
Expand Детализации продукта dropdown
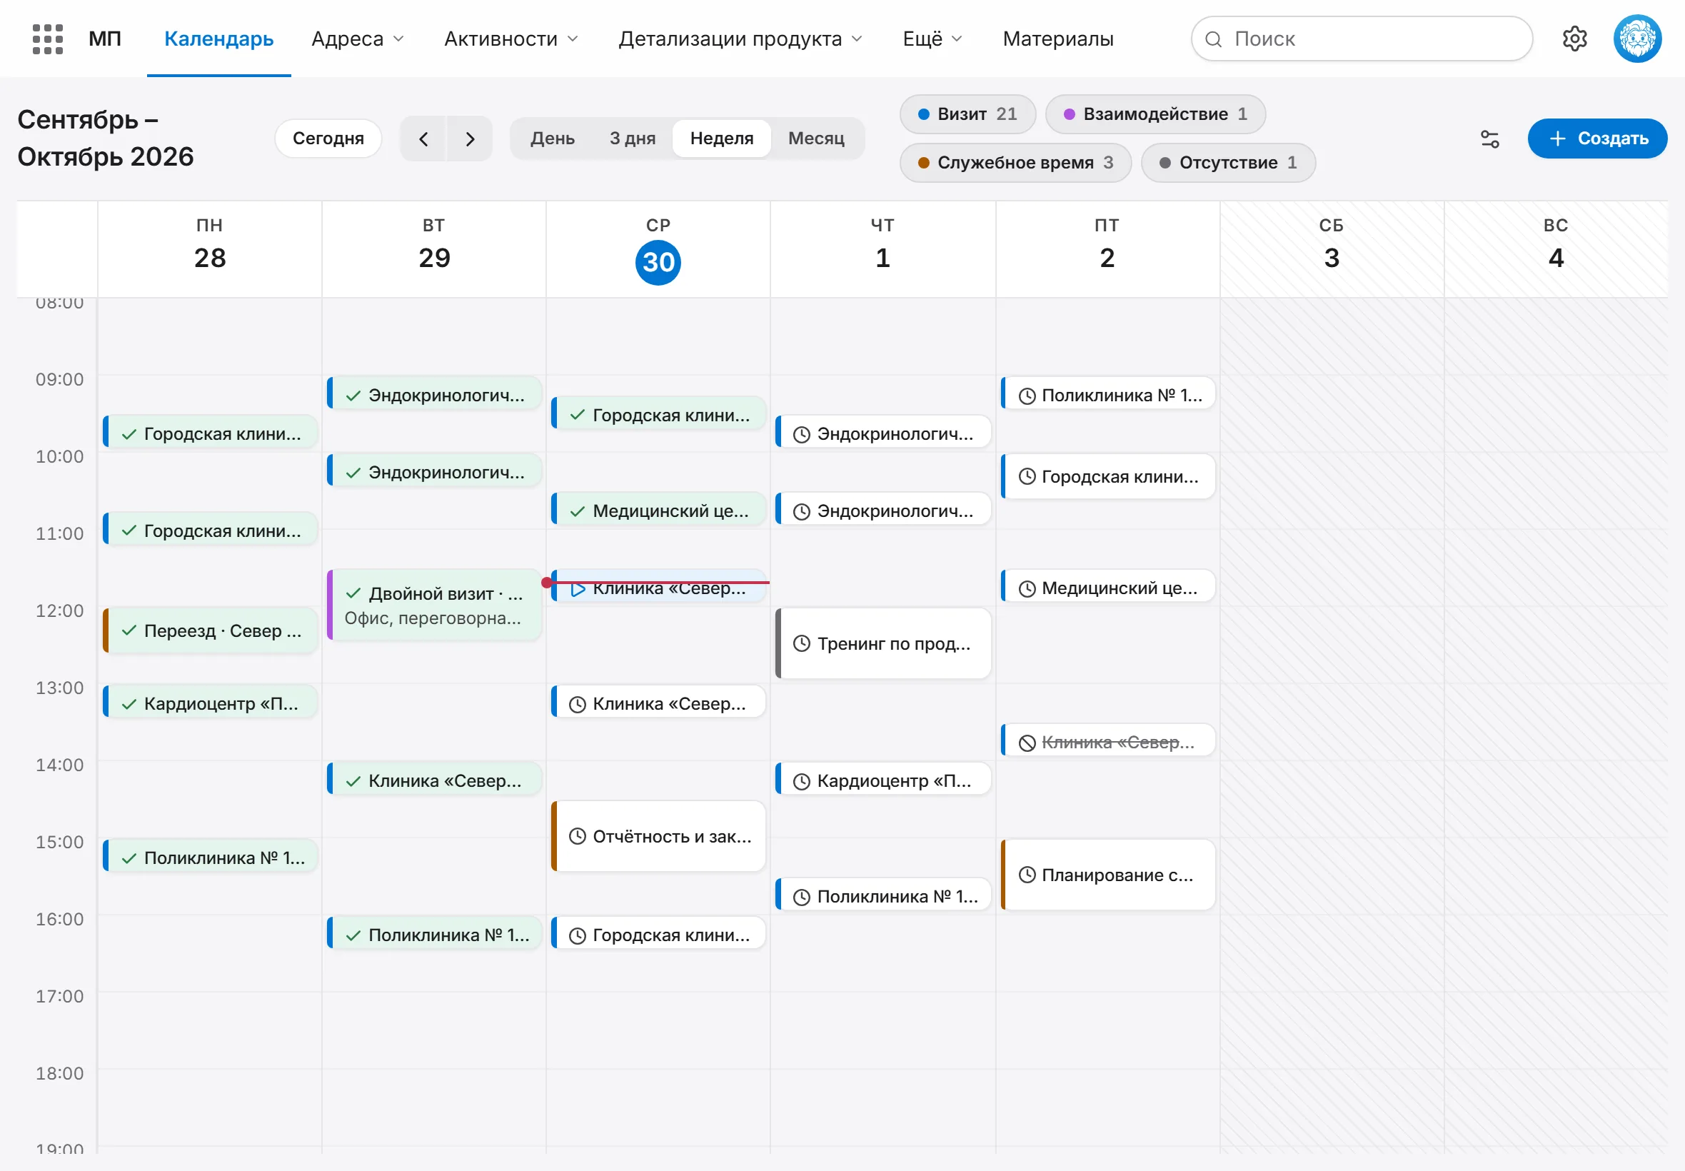pos(740,39)
